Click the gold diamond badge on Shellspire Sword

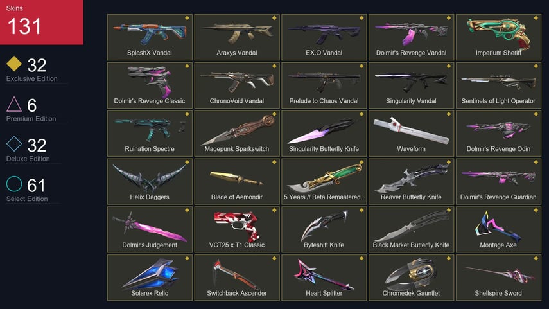pos(536,258)
